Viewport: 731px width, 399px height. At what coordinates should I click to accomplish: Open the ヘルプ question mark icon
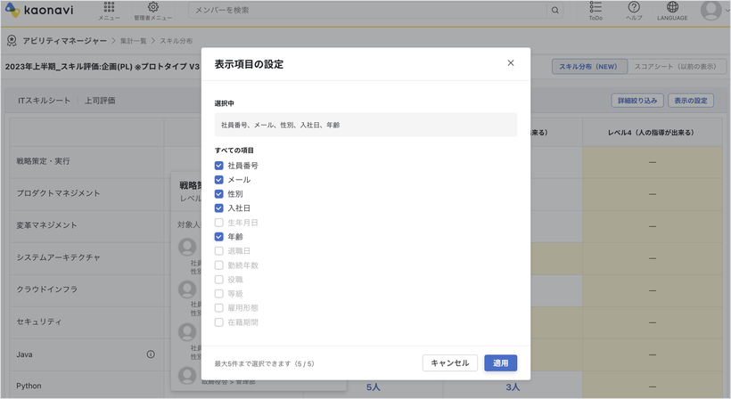pyautogui.click(x=634, y=7)
